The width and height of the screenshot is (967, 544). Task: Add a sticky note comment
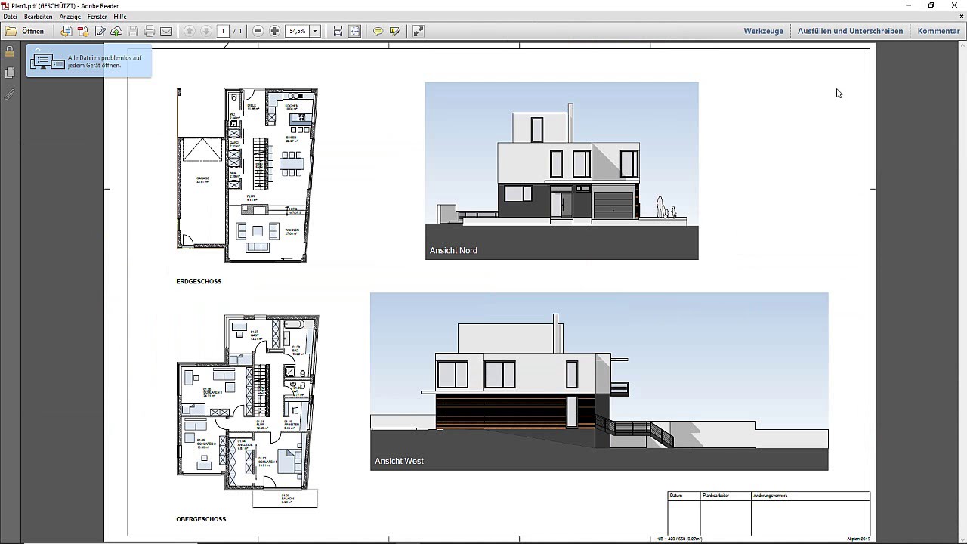378,31
